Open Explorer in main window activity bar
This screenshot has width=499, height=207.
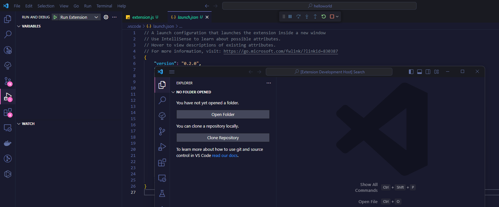point(8,19)
